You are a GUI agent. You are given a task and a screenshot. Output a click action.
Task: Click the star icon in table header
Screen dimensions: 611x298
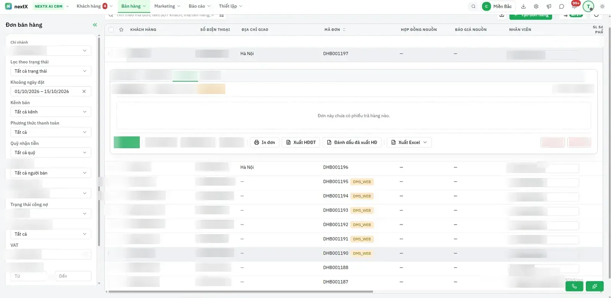point(121,29)
